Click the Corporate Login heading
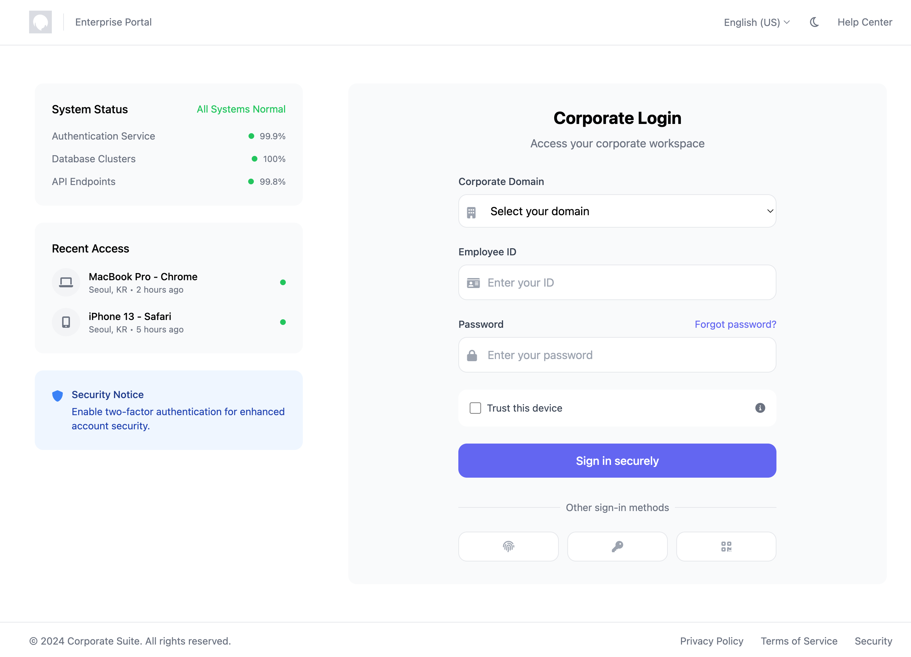This screenshot has height=657, width=911. coord(617,118)
